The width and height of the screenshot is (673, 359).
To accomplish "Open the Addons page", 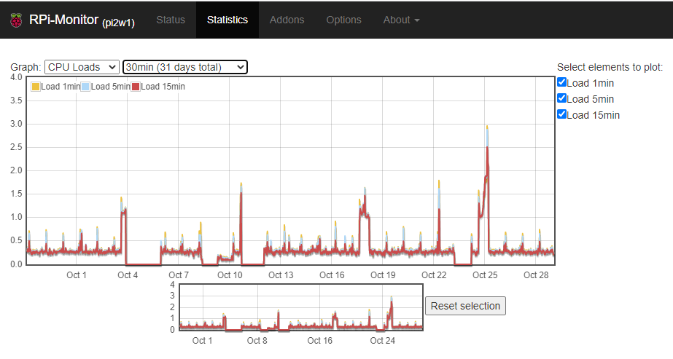I will [x=287, y=20].
